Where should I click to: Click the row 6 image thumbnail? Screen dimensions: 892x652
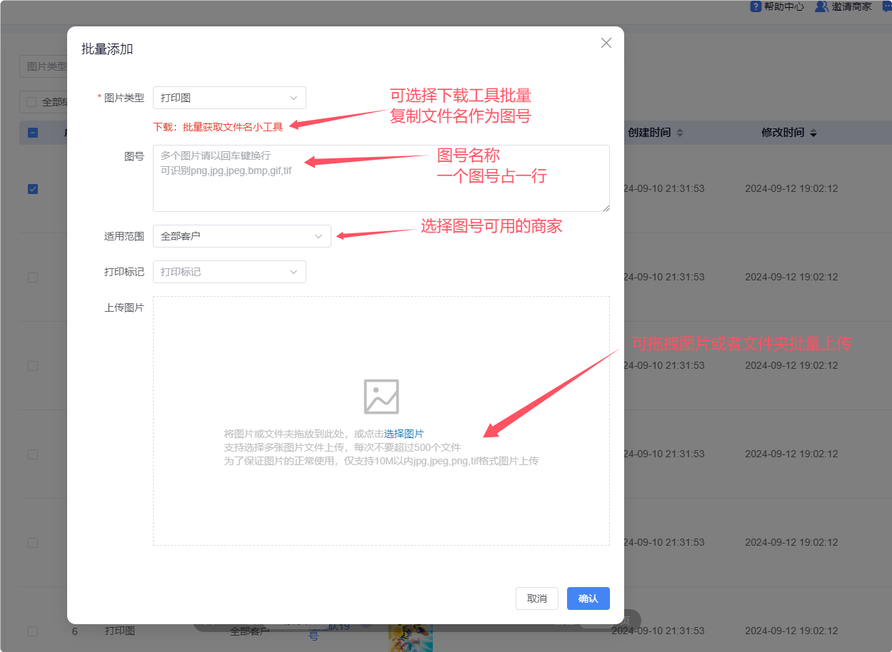click(x=411, y=638)
